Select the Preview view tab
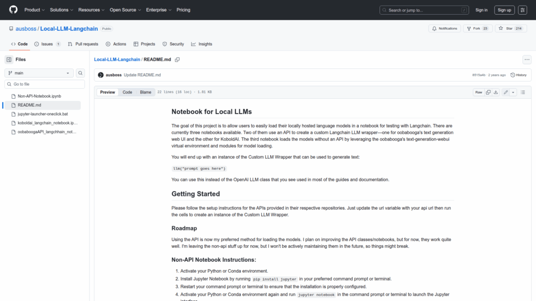This screenshot has width=536, height=301. (107, 92)
